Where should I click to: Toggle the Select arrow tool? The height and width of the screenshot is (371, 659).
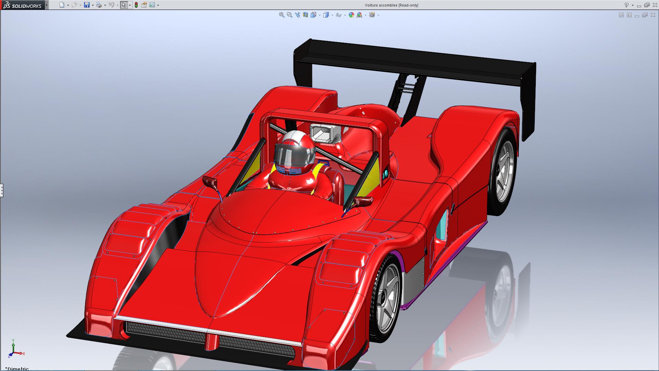click(x=124, y=5)
